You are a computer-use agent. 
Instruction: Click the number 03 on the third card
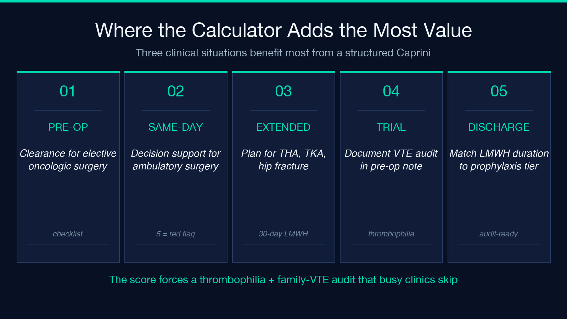pyautogui.click(x=283, y=91)
